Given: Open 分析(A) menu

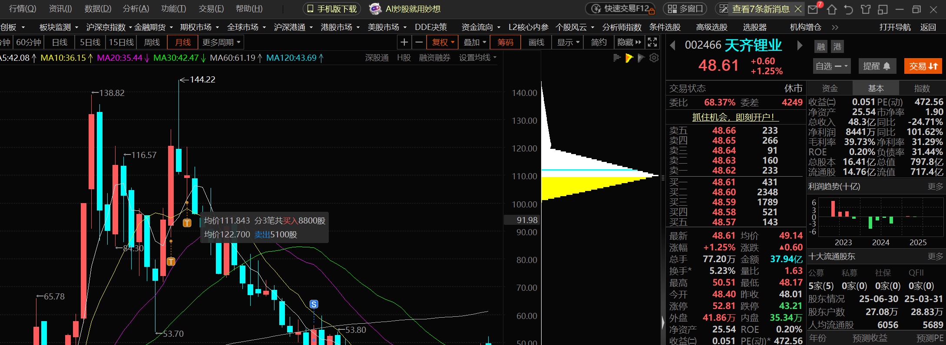Looking at the screenshot, I should 136,9.
